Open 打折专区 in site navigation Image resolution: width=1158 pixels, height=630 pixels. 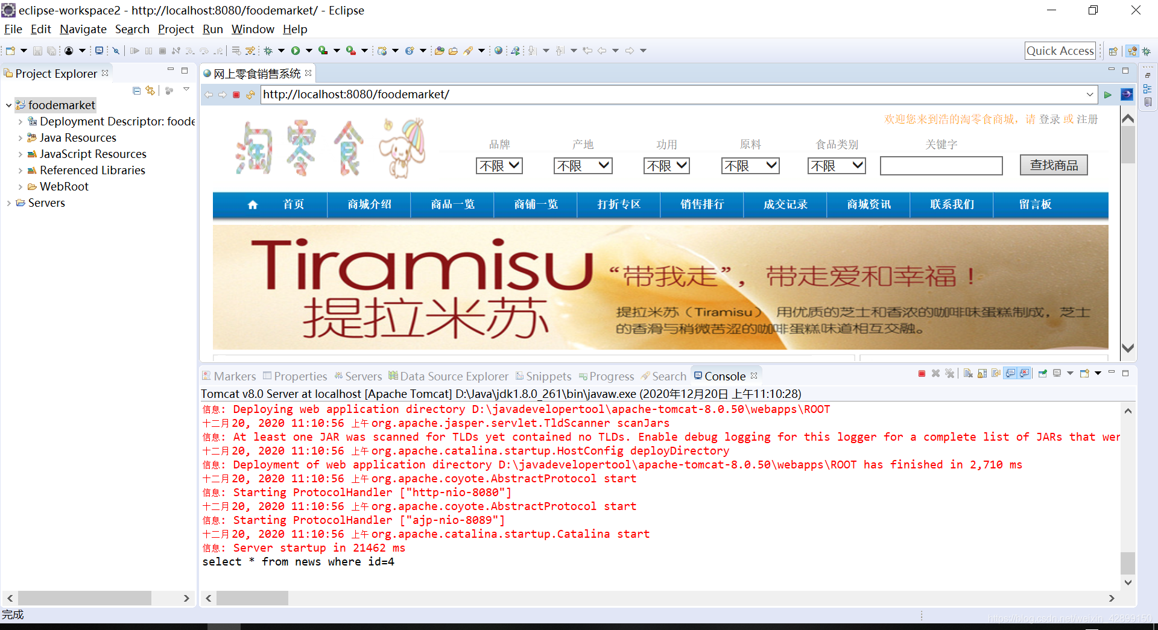point(619,204)
